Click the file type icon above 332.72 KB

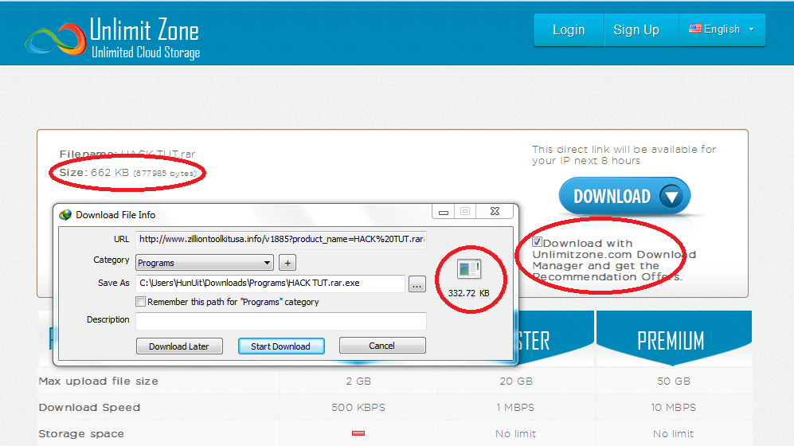(x=469, y=269)
